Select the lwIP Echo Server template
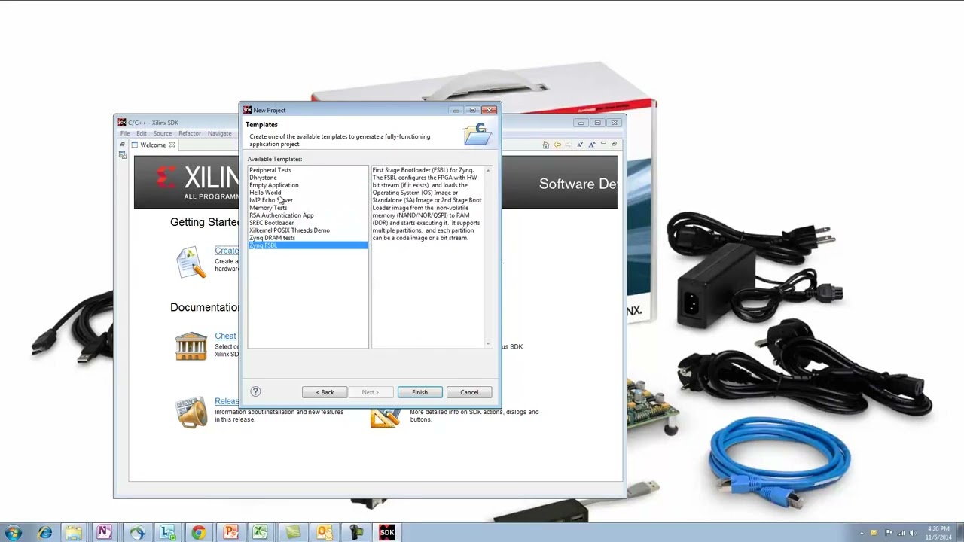Viewport: 964px width, 542px height. (x=271, y=200)
